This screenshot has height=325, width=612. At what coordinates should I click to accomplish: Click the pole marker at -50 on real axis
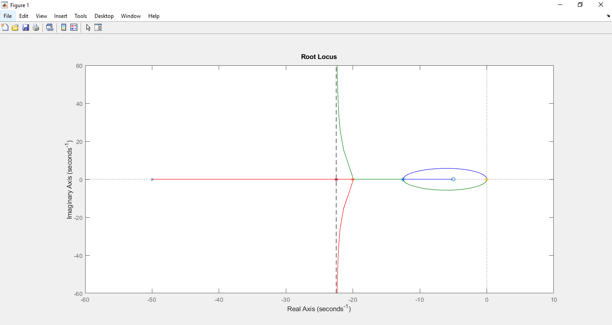tap(152, 179)
